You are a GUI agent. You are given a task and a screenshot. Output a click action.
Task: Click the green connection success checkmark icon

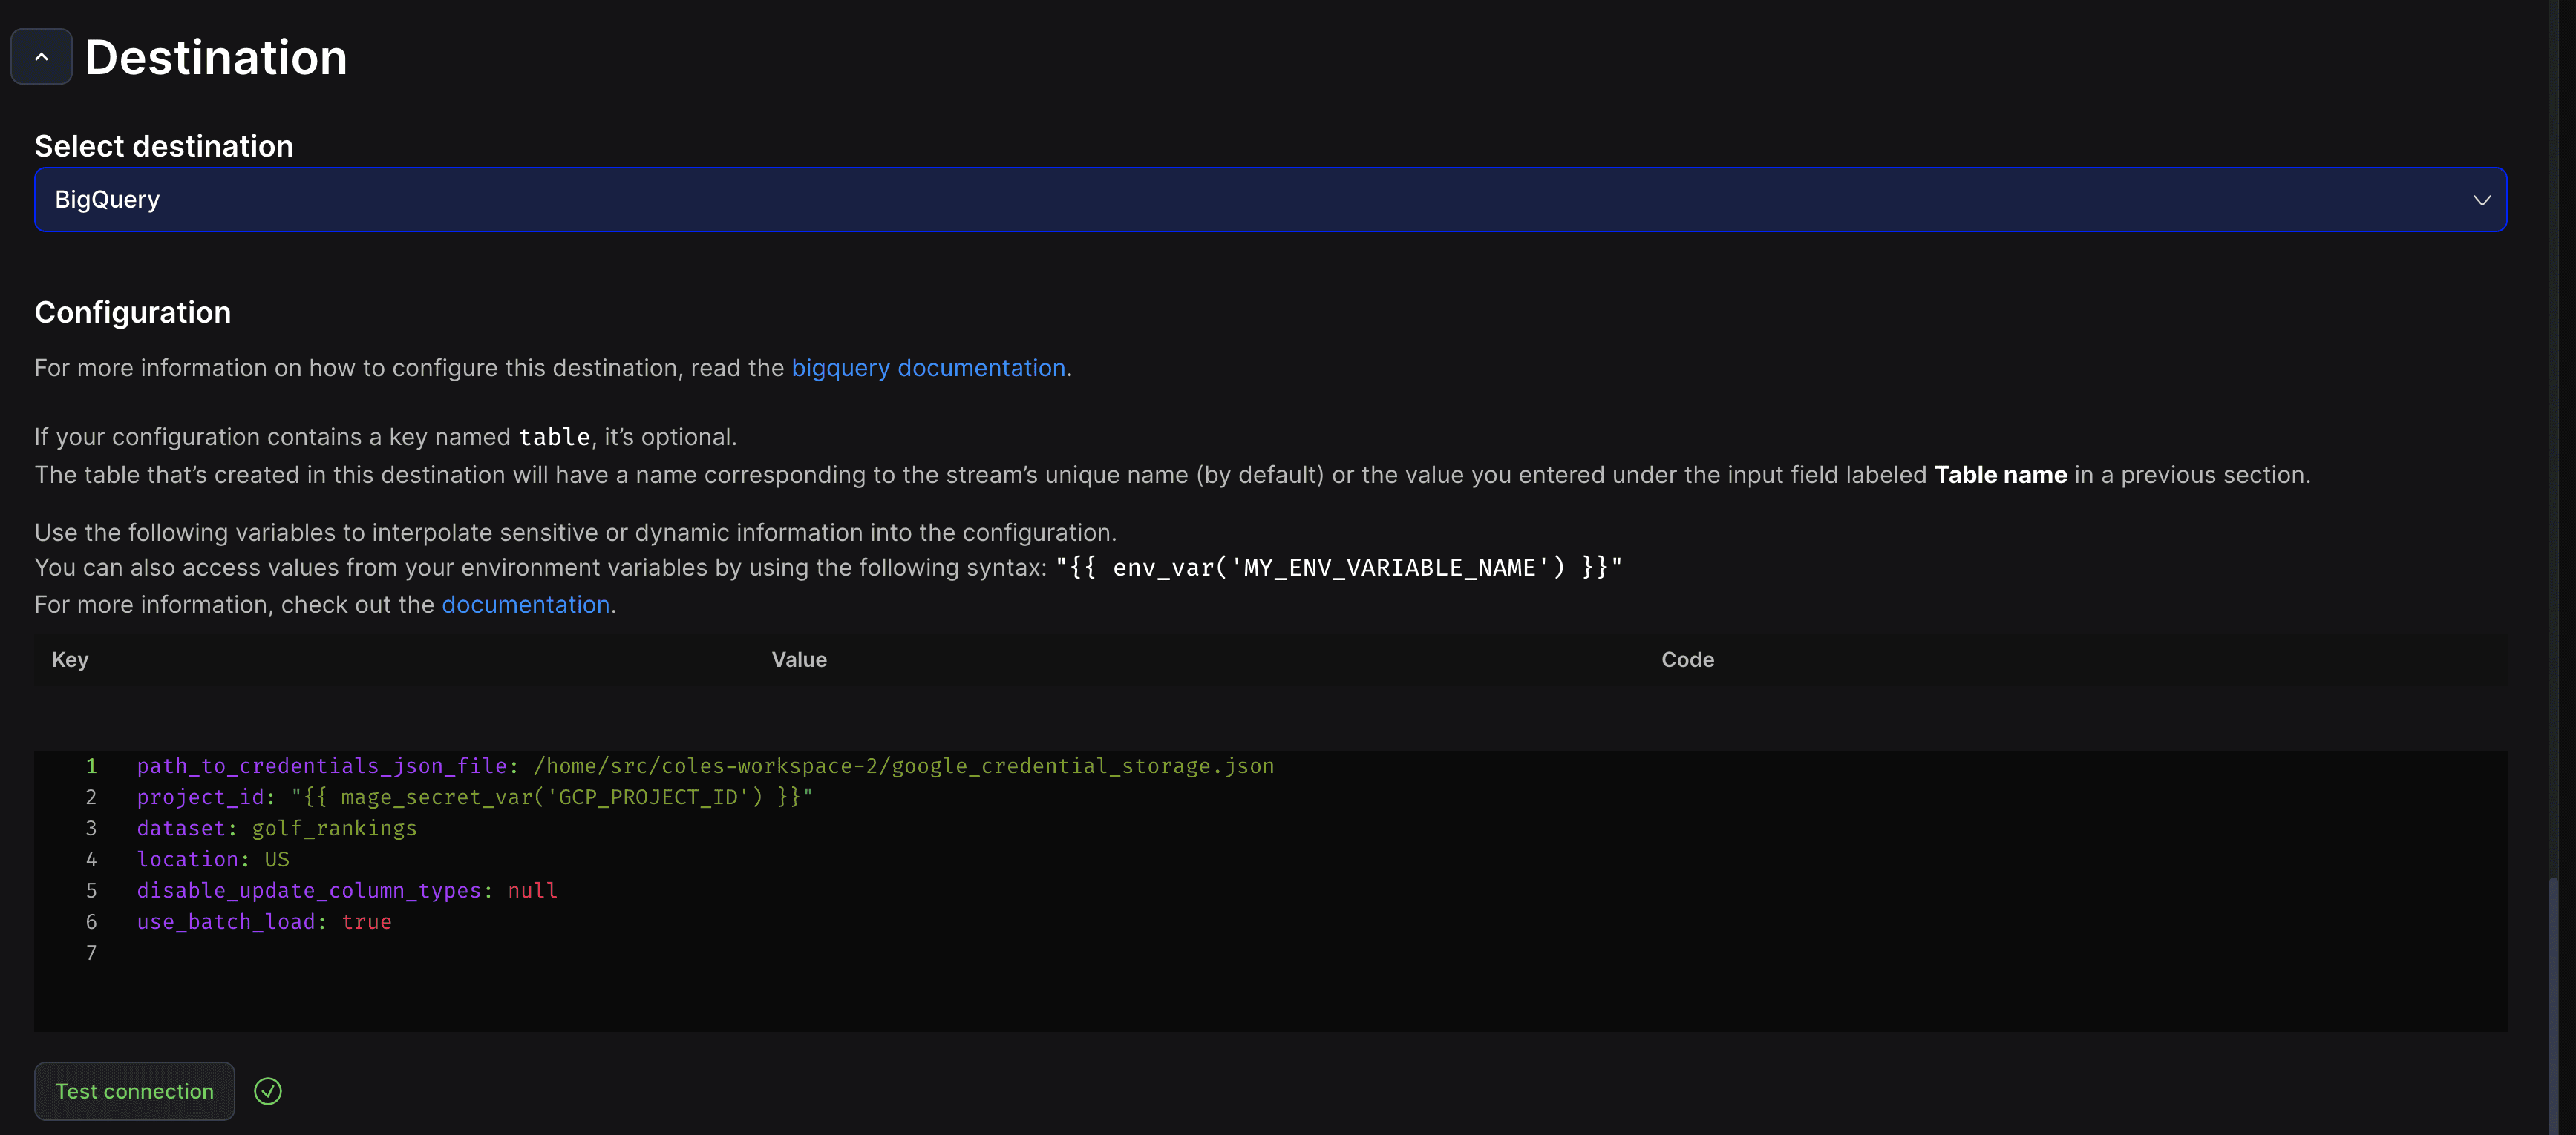point(268,1091)
